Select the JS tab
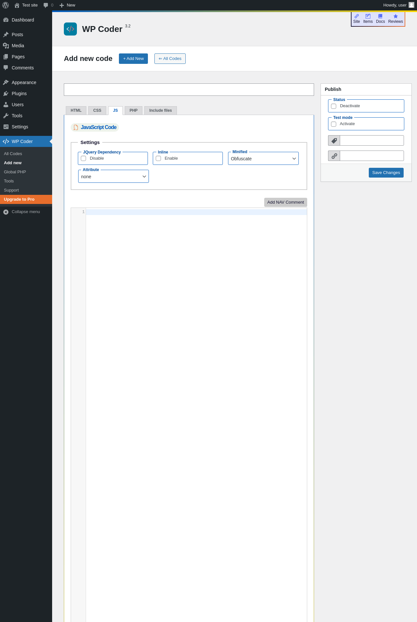 (x=115, y=110)
